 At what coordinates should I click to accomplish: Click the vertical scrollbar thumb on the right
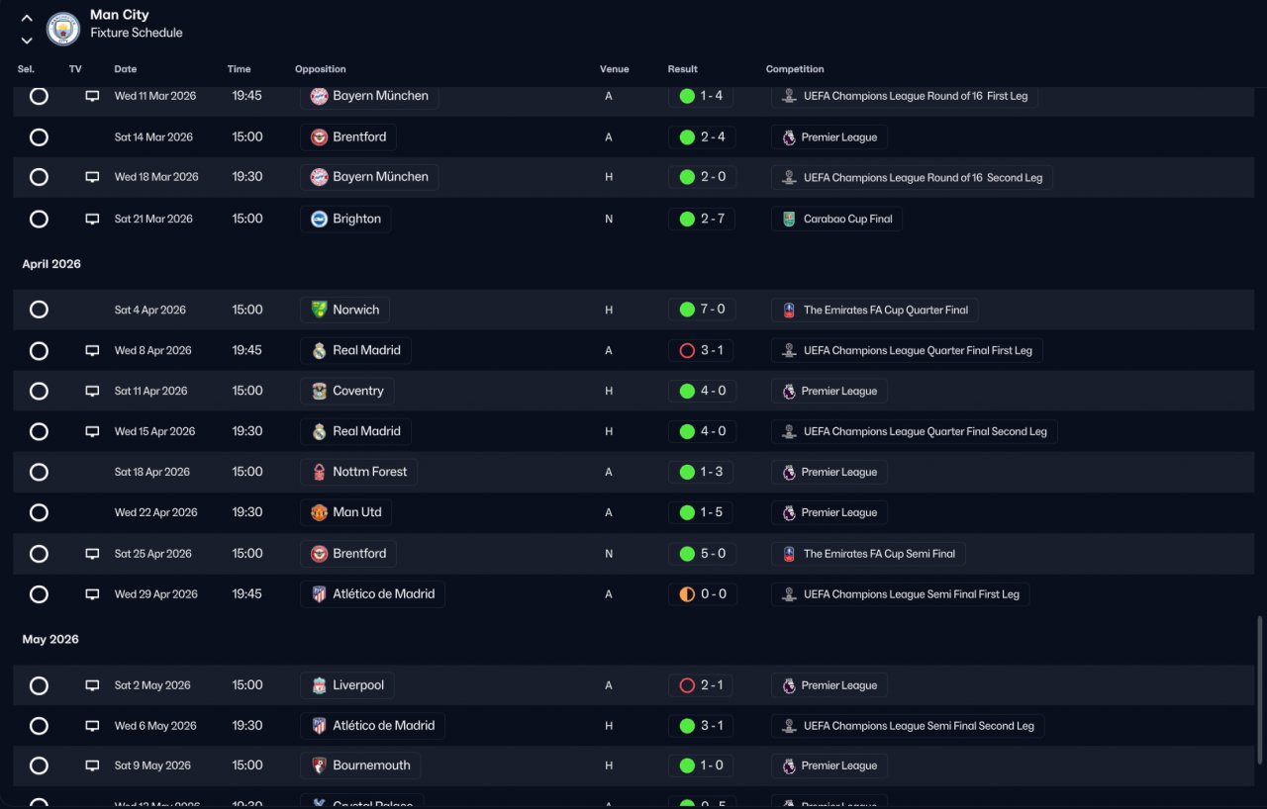(x=1259, y=689)
